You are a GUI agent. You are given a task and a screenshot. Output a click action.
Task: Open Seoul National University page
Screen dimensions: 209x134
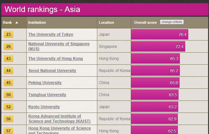[52, 71]
